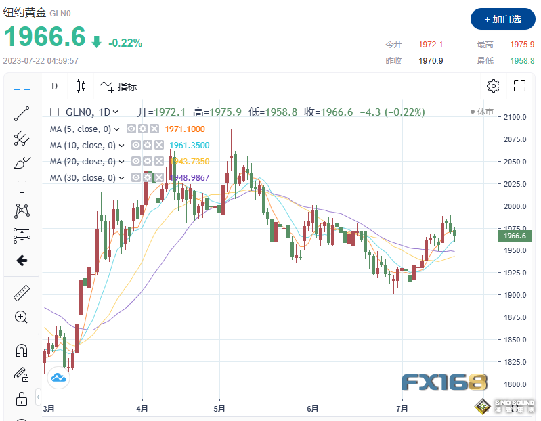Open MA 10 indicator settings
The height and width of the screenshot is (421, 541).
click(148, 145)
